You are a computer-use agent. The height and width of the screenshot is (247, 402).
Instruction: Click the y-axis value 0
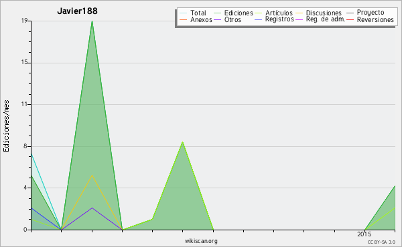25,230
